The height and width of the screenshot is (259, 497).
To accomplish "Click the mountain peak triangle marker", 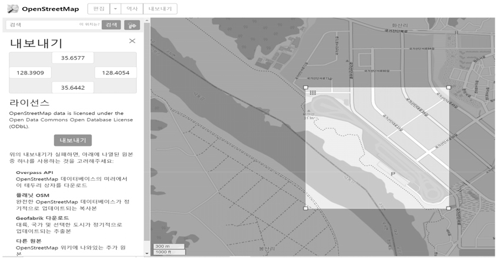I will point(309,111).
